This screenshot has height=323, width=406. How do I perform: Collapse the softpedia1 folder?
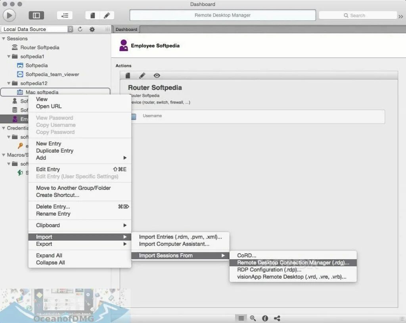coord(9,56)
